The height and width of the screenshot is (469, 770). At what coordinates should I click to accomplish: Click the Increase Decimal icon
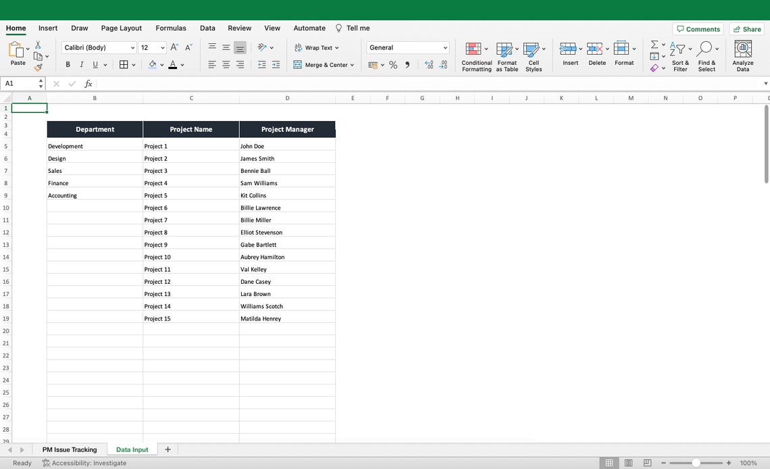point(428,64)
